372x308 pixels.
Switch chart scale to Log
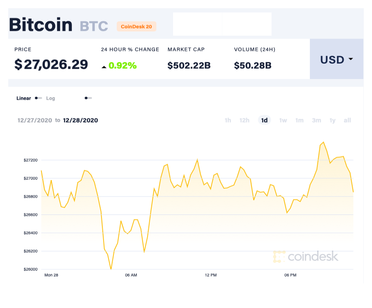[x=51, y=98]
